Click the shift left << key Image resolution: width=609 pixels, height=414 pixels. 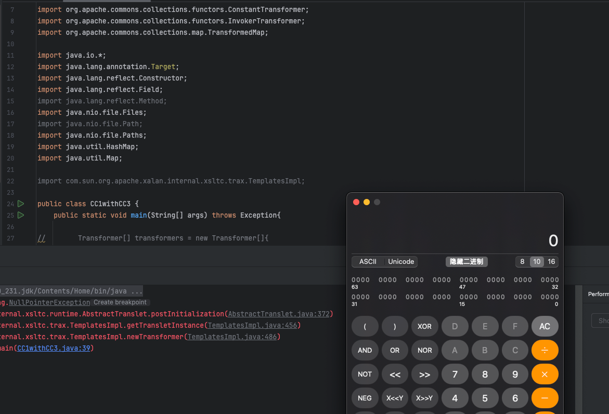[395, 374]
